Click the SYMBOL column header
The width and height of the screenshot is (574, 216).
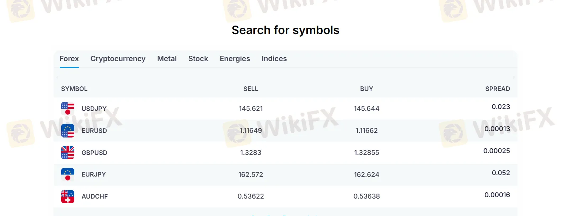(74, 89)
